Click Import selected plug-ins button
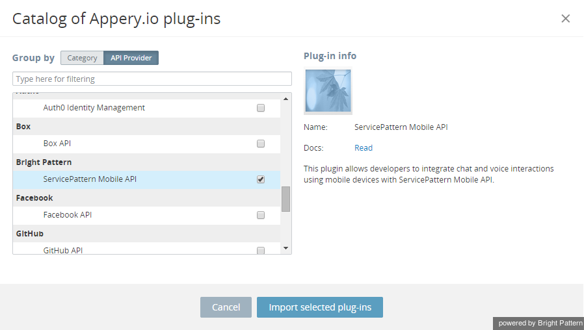Image resolution: width=584 pixels, height=330 pixels. coord(320,307)
